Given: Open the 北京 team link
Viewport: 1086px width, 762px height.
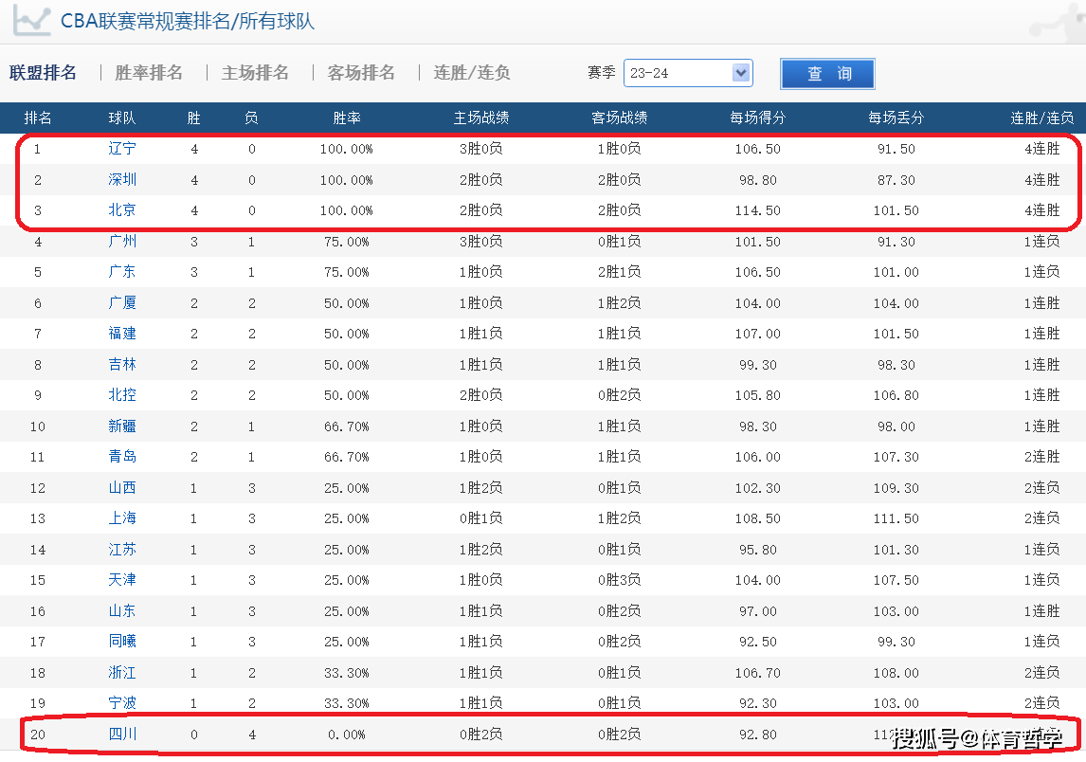Looking at the screenshot, I should [x=122, y=209].
